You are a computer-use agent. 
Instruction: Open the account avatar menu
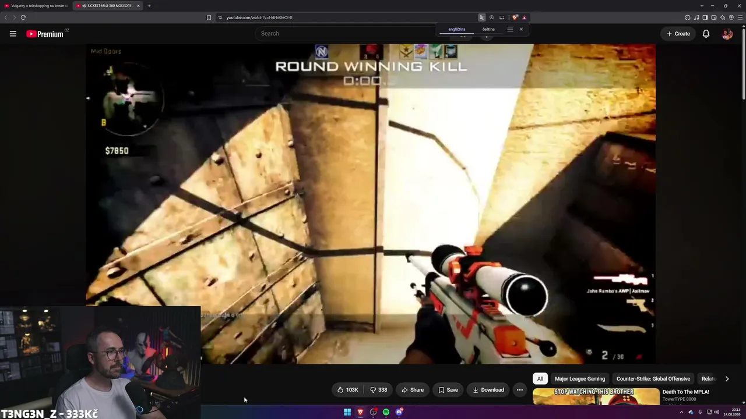727,34
